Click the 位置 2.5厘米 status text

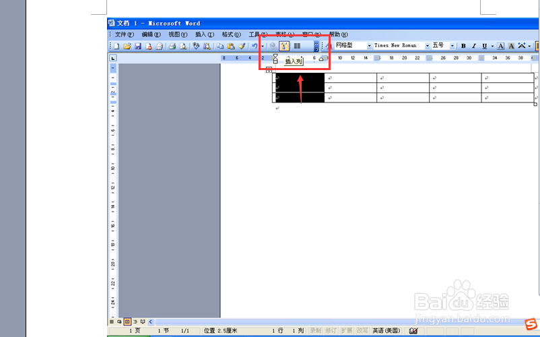click(x=220, y=331)
